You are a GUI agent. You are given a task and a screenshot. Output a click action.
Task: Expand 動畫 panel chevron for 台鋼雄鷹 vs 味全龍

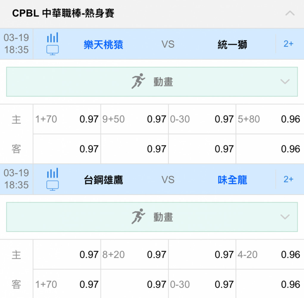pyautogui.click(x=285, y=217)
